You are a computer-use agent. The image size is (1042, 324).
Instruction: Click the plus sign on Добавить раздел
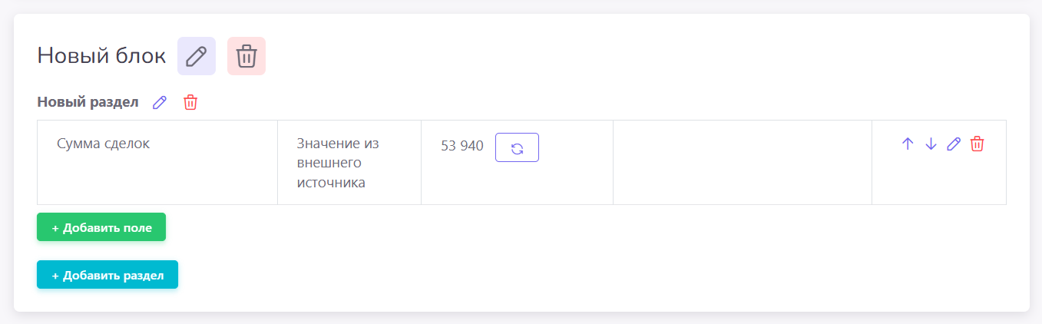[x=55, y=276]
